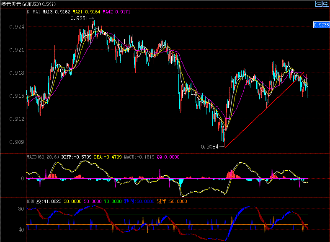330x242 pixels.
Task: Click the MA1 indicator name
Action: tap(36, 12)
